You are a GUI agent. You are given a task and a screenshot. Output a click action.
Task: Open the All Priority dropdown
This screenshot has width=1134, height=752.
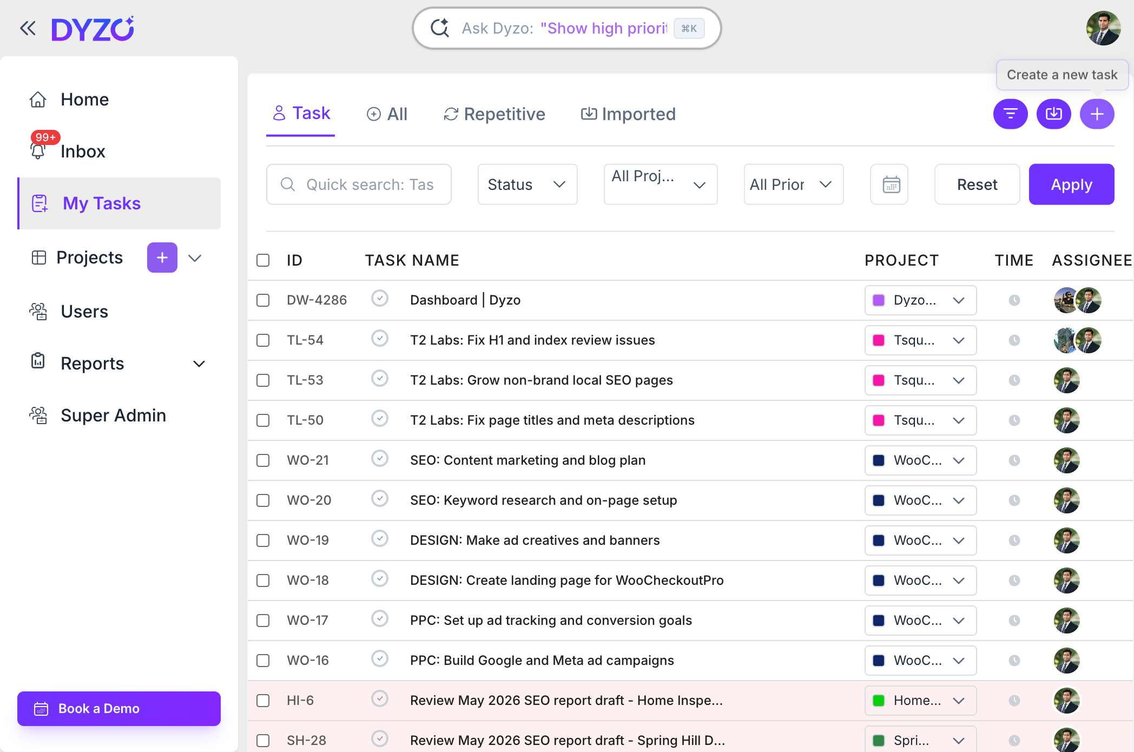coord(794,184)
